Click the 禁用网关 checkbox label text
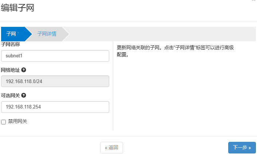This screenshot has height=156, width=257. point(17,121)
